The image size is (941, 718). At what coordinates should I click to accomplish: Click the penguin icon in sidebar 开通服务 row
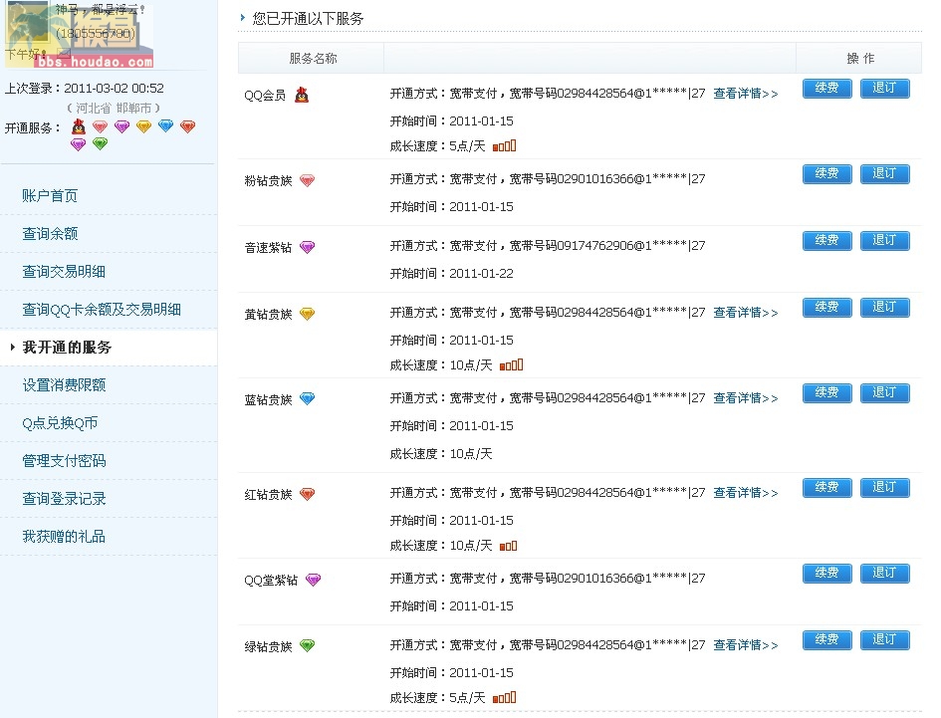[79, 126]
